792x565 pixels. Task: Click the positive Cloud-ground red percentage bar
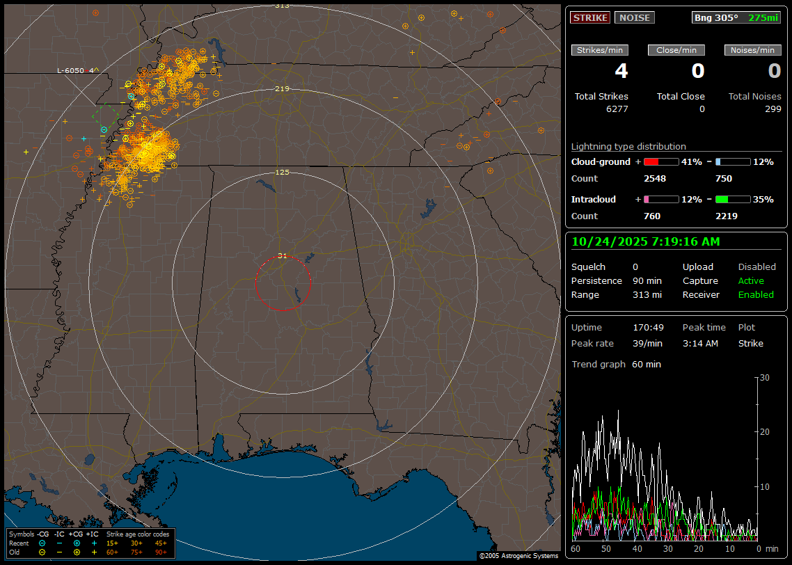pos(660,161)
